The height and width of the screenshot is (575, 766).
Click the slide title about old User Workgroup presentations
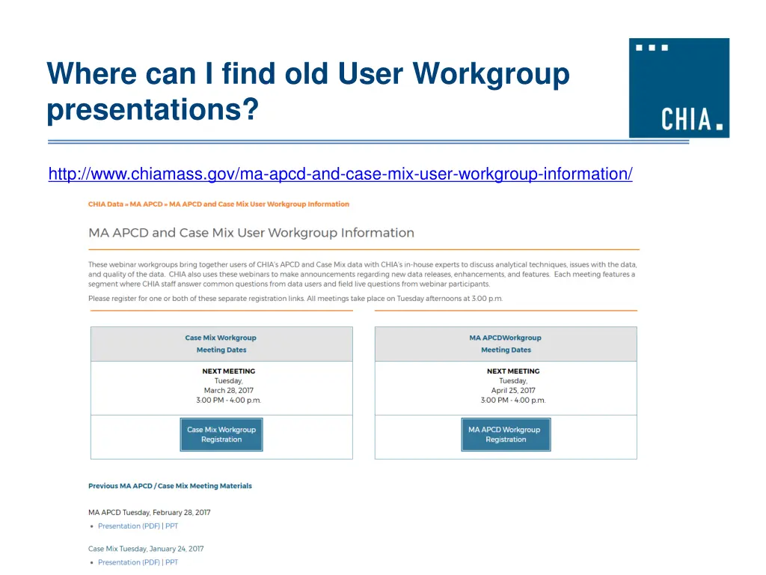coord(307,91)
